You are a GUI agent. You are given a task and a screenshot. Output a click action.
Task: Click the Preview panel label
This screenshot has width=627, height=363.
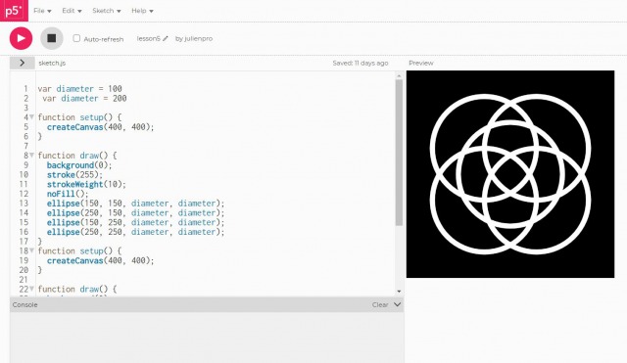coord(420,63)
